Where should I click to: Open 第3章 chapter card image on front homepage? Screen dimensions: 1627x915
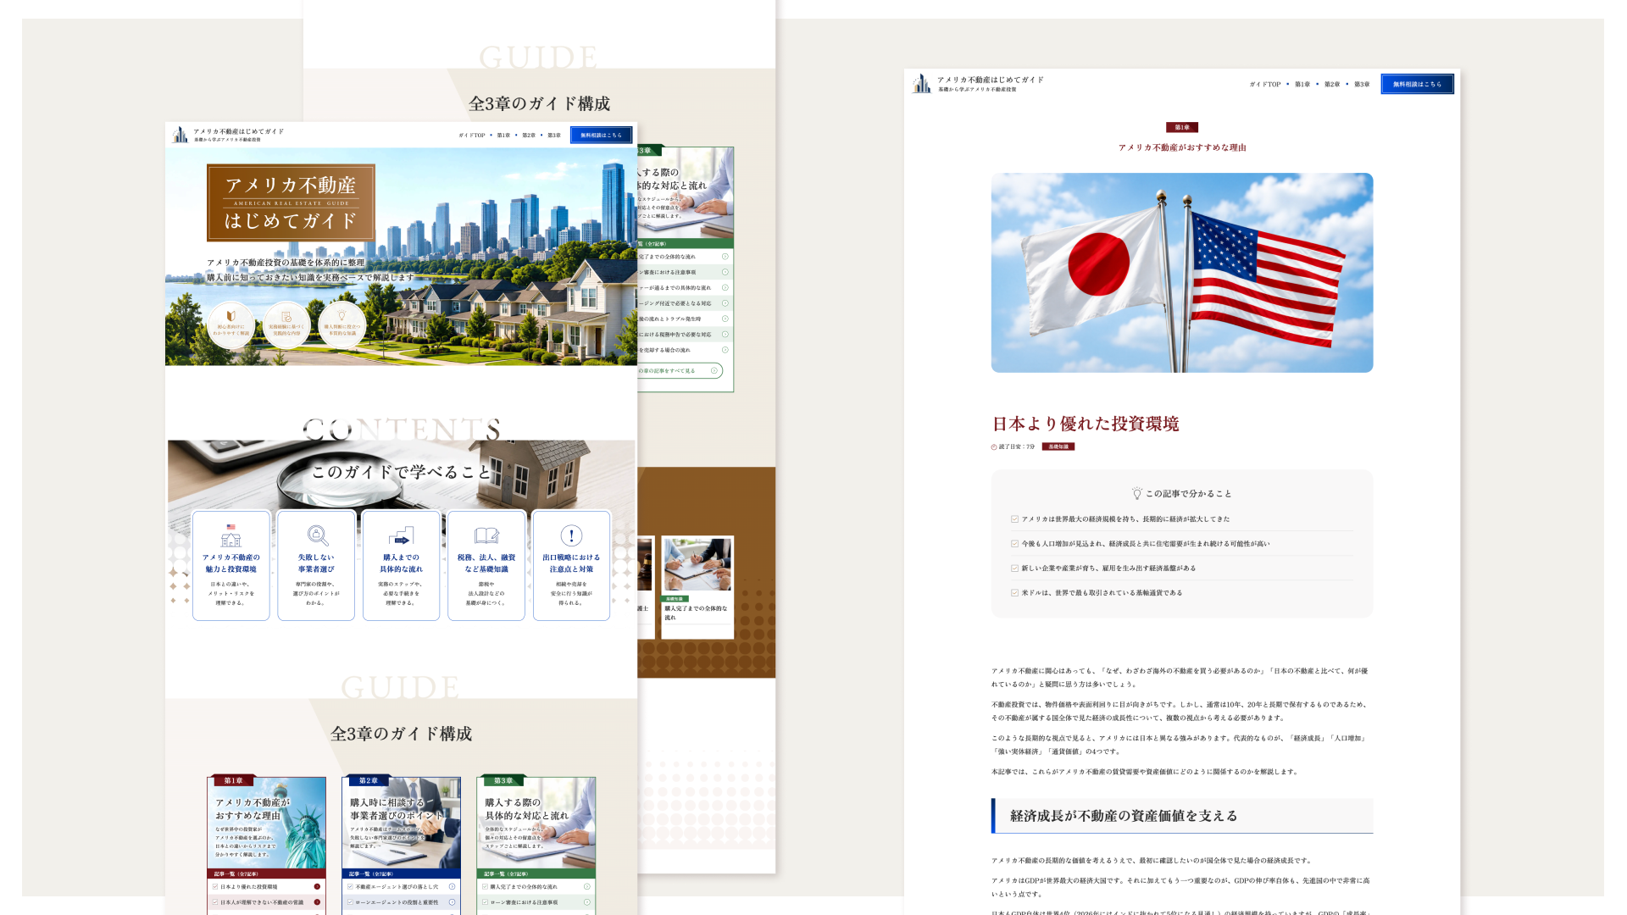[536, 823]
